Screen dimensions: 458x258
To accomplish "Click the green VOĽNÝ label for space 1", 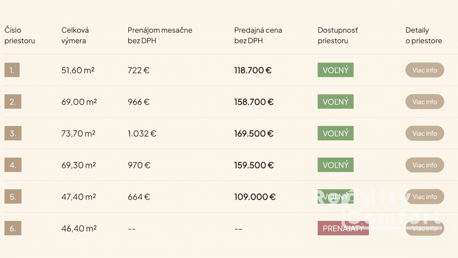I will click(335, 70).
